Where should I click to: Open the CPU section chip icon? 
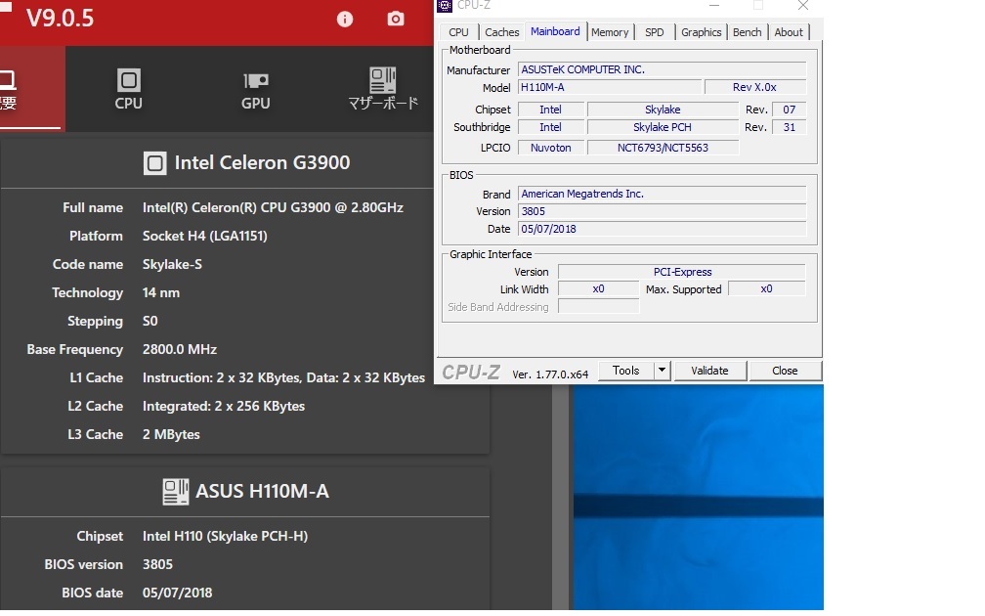tap(128, 80)
